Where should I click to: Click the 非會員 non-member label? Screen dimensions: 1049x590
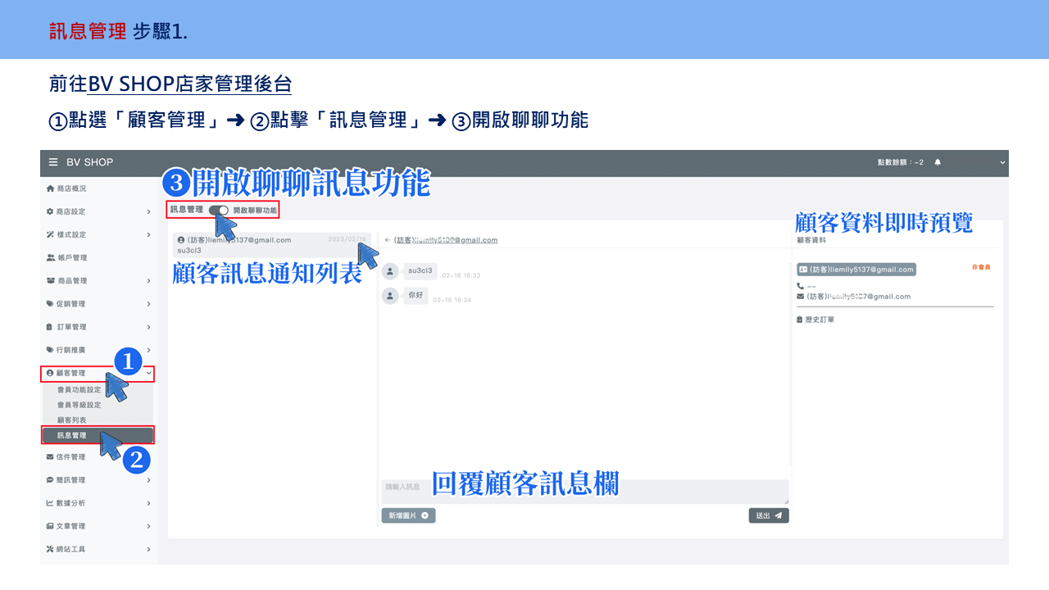click(981, 268)
